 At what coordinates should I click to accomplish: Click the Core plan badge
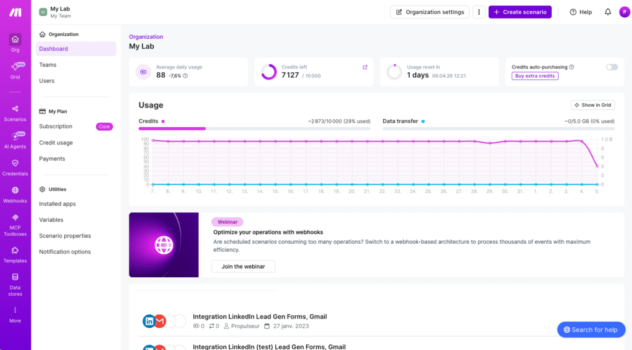pyautogui.click(x=104, y=127)
